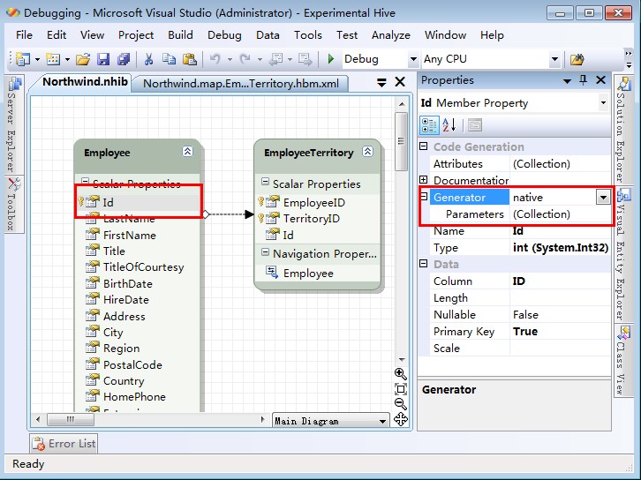Open the Server Explorer side tab

14,124
